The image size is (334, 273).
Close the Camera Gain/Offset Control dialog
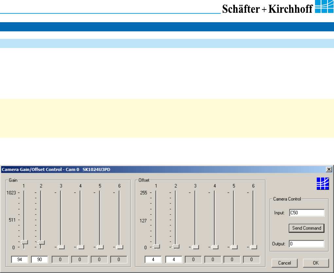[329, 169]
